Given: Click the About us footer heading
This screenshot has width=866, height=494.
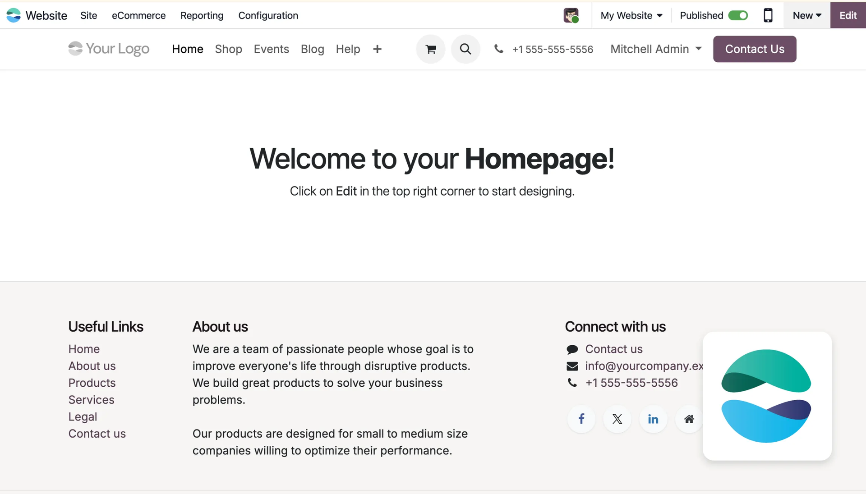Looking at the screenshot, I should (x=220, y=327).
